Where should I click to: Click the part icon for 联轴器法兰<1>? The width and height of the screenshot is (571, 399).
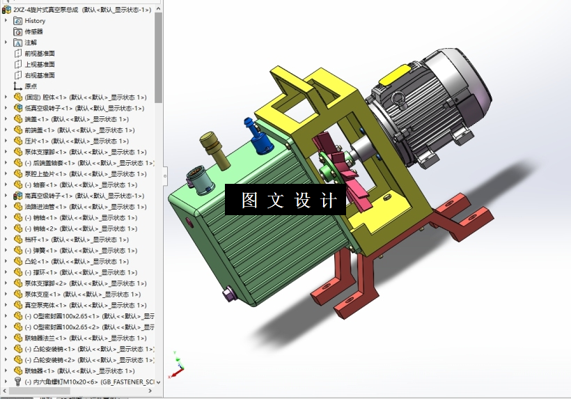[x=18, y=338]
